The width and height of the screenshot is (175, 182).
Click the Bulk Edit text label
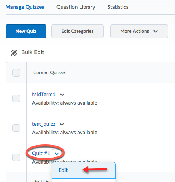(33, 52)
